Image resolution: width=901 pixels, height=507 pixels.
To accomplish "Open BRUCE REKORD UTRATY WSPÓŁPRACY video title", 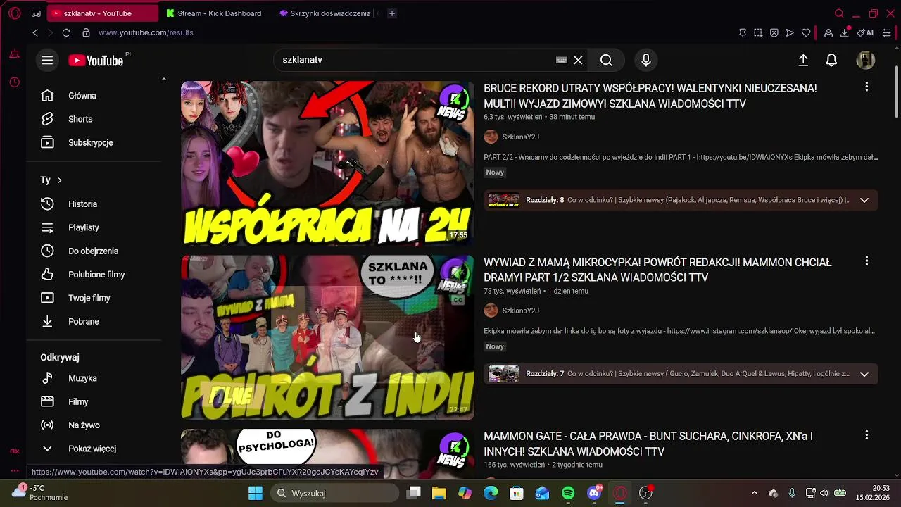I will pos(650,96).
